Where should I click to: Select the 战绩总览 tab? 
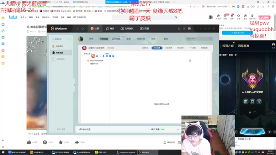tap(145, 48)
